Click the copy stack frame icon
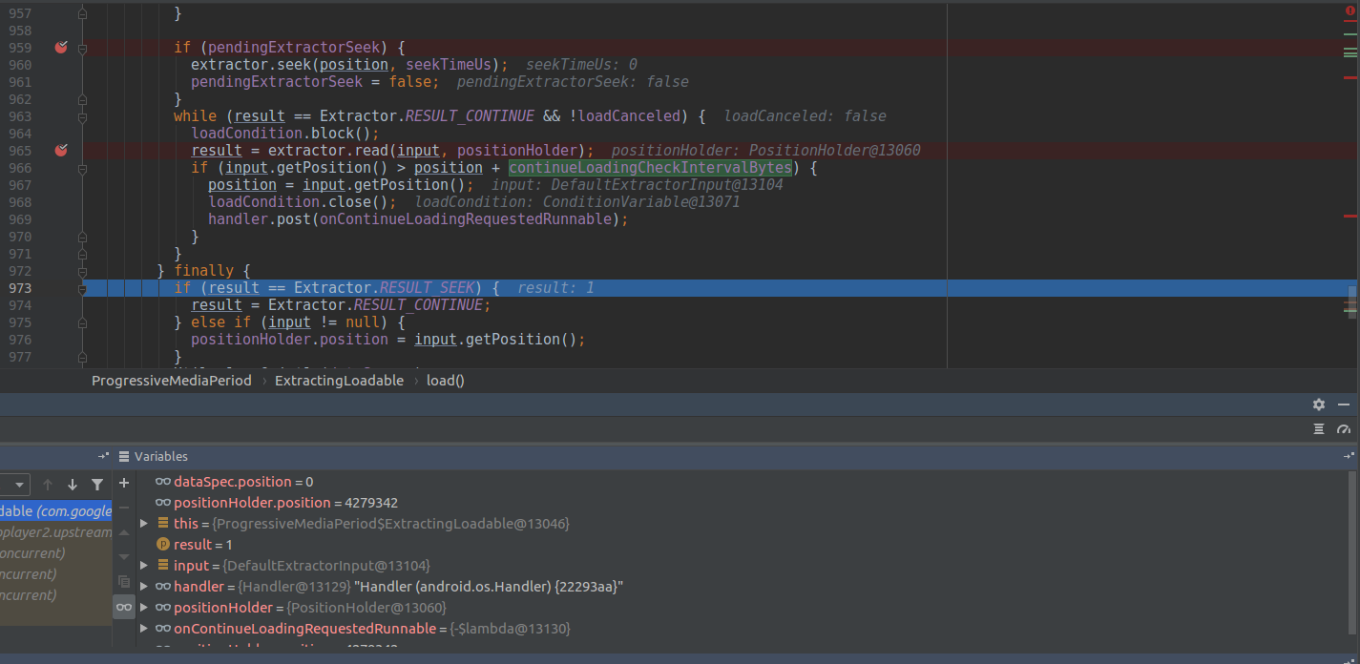This screenshot has width=1360, height=664. (x=123, y=582)
